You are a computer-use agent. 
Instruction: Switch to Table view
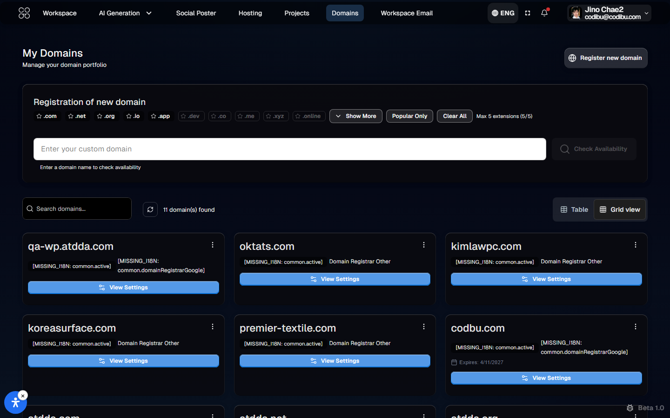(574, 209)
